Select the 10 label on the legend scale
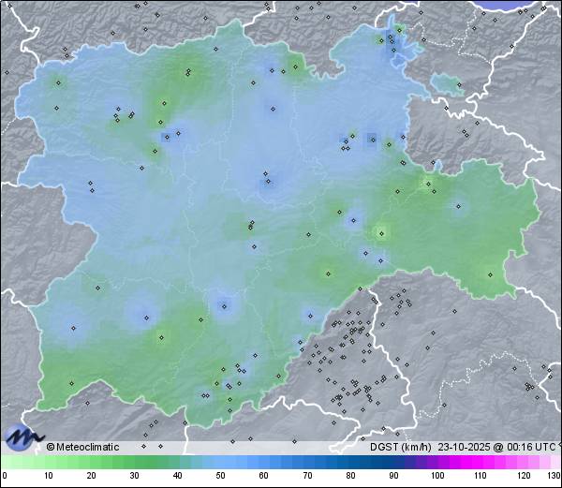 click(48, 477)
